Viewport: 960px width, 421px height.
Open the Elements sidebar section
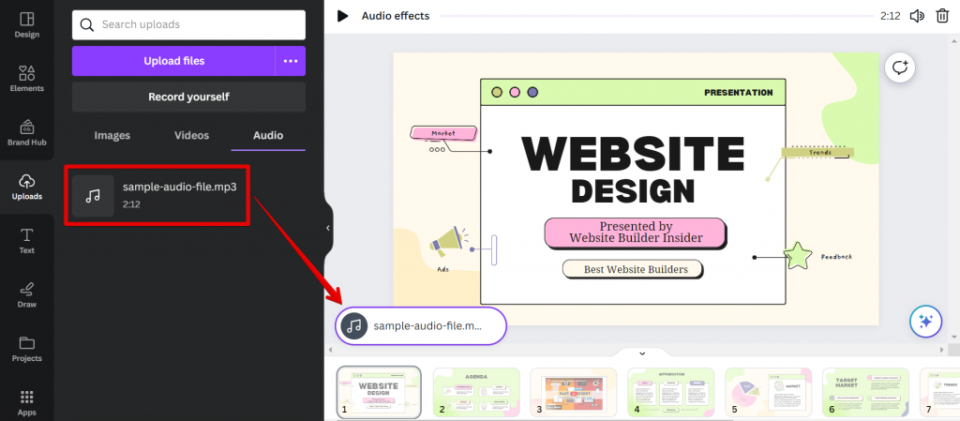pyautogui.click(x=26, y=79)
